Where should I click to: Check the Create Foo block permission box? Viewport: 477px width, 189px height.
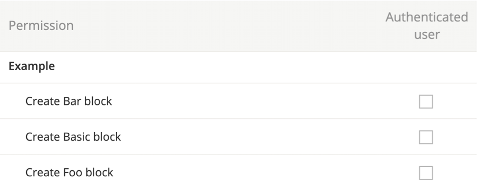coord(426,173)
